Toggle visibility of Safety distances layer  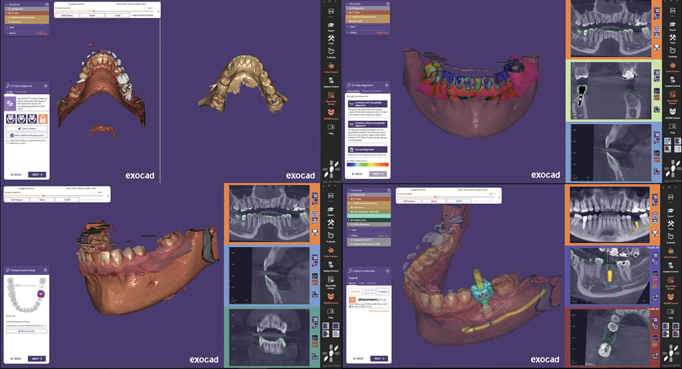click(351, 224)
